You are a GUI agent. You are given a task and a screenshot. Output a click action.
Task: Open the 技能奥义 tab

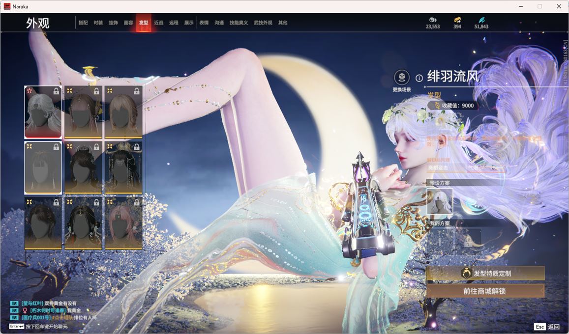click(x=239, y=23)
